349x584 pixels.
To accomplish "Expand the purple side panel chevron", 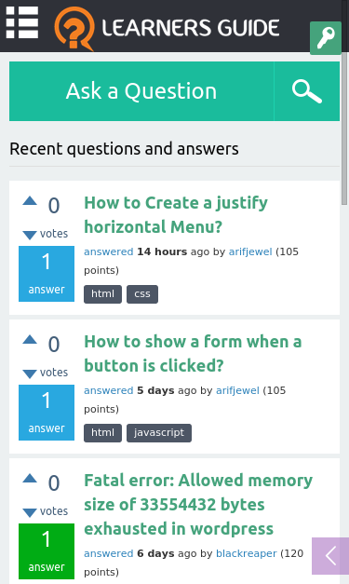I will coord(330,556).
